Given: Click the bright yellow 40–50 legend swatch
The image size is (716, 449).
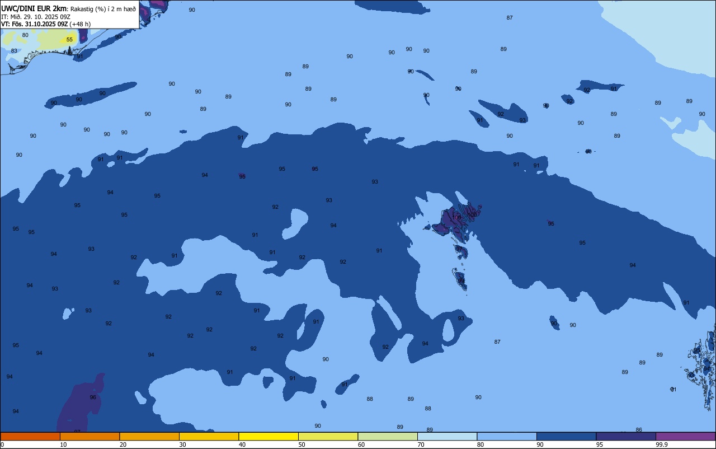Looking at the screenshot, I should (x=268, y=436).
